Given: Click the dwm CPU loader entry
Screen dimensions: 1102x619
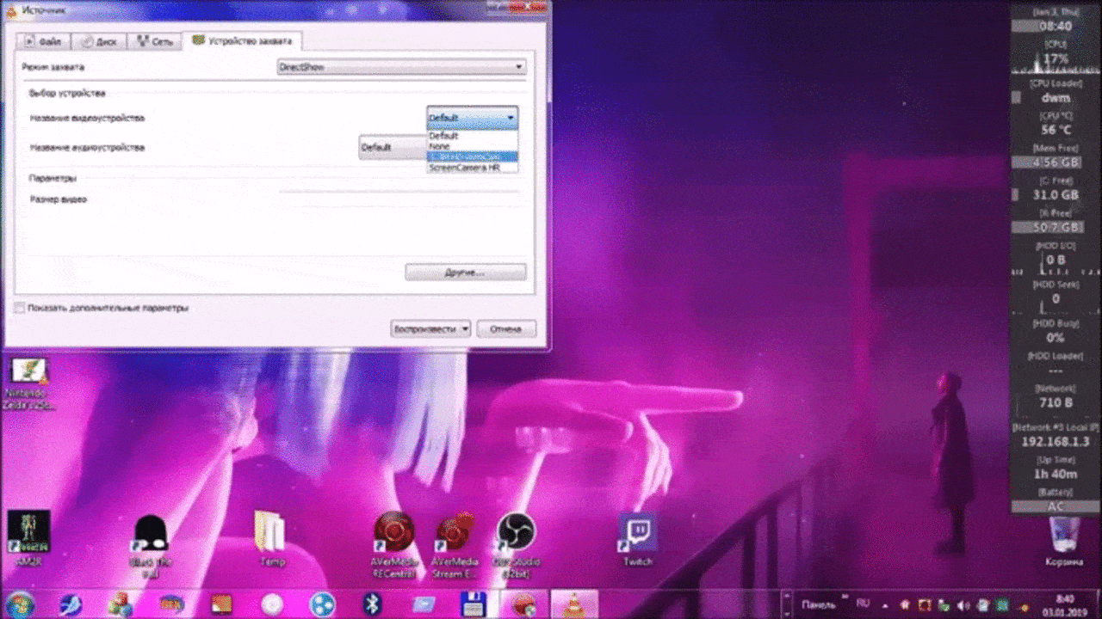Looking at the screenshot, I should coord(1056,98).
